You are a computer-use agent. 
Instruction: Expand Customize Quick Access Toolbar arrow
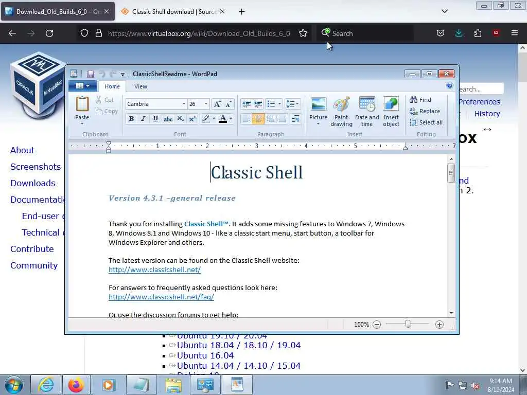pos(122,74)
